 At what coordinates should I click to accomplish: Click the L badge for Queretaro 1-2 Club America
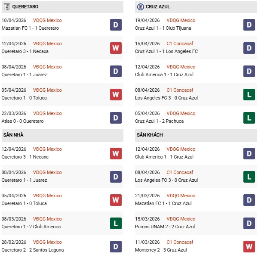116,223
